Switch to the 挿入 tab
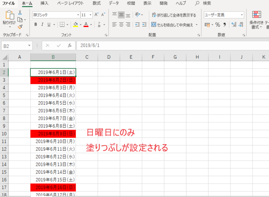The width and height of the screenshot is (269, 197). pyautogui.click(x=44, y=3)
